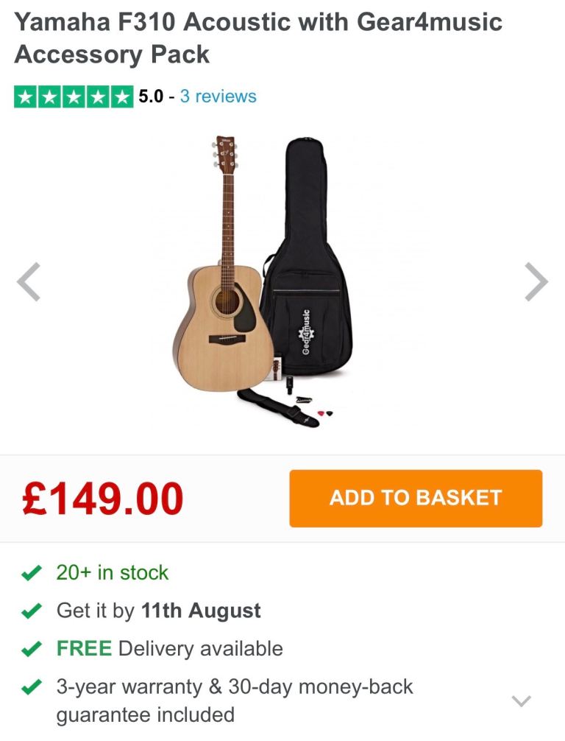Show the next product image
The image size is (565, 741).
coord(536,281)
